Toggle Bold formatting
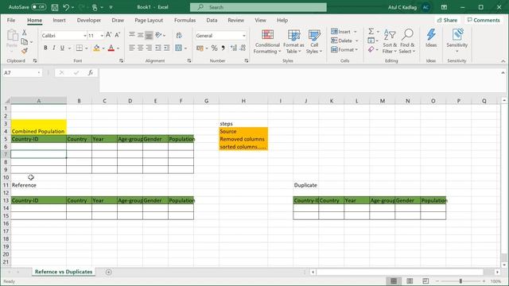 45,48
